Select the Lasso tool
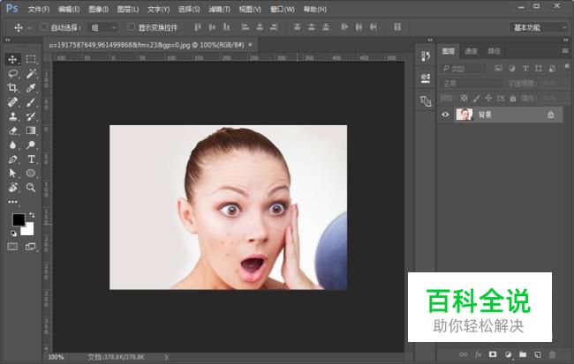Image resolution: width=574 pixels, height=364 pixels. 12,74
